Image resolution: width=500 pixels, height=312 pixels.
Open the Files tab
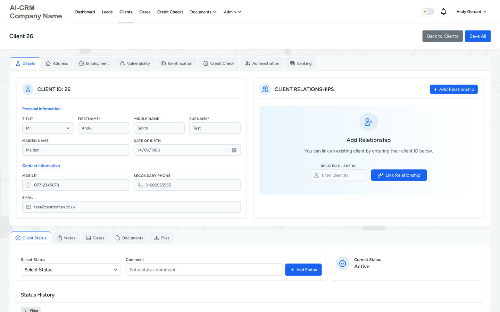pyautogui.click(x=161, y=238)
